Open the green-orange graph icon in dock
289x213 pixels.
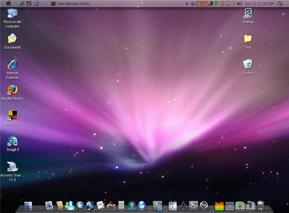tap(219, 206)
